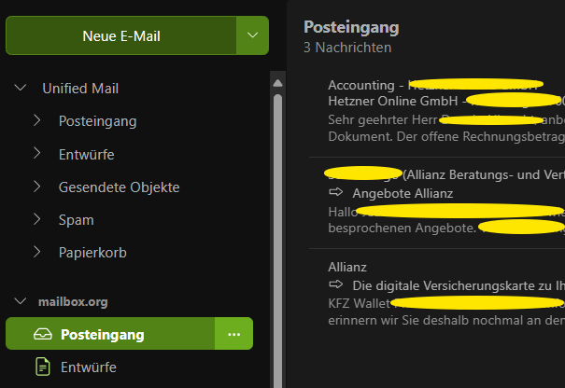The width and height of the screenshot is (565, 388).
Task: Click the document icon next to Entwürfe
Action: (x=43, y=367)
